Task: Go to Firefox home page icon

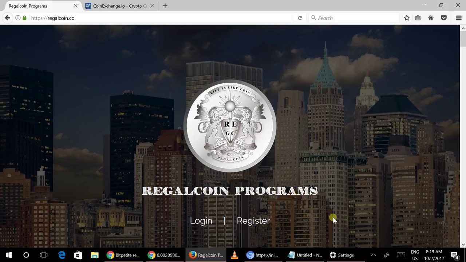Action: click(431, 18)
